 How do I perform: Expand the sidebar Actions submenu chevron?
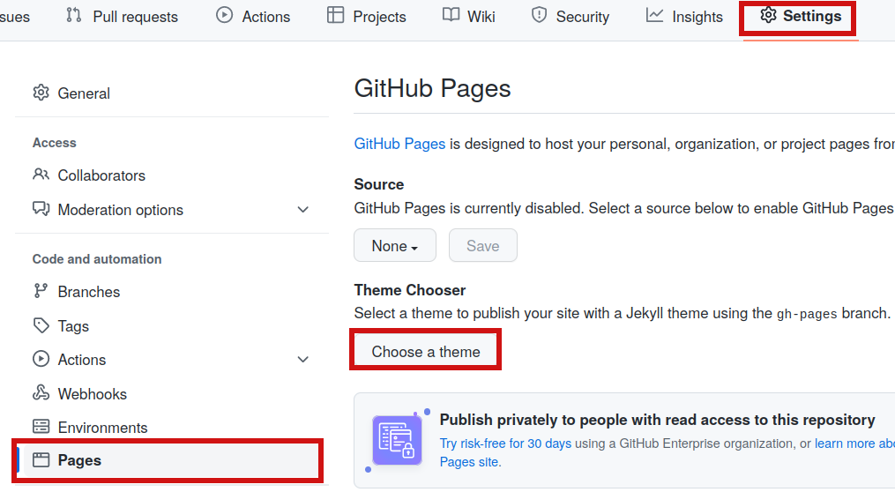pyautogui.click(x=303, y=360)
